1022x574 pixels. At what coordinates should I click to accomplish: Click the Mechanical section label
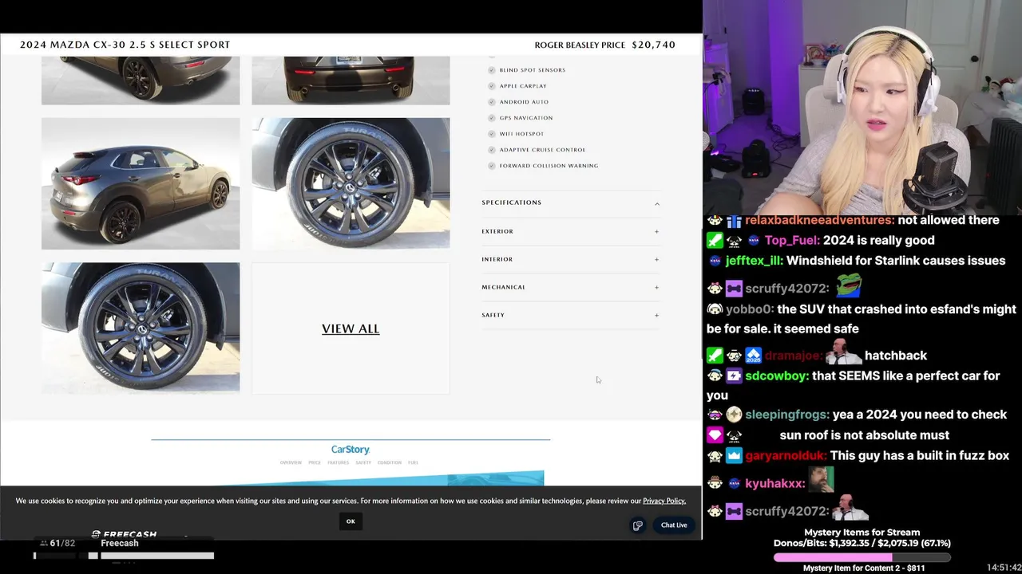click(503, 287)
